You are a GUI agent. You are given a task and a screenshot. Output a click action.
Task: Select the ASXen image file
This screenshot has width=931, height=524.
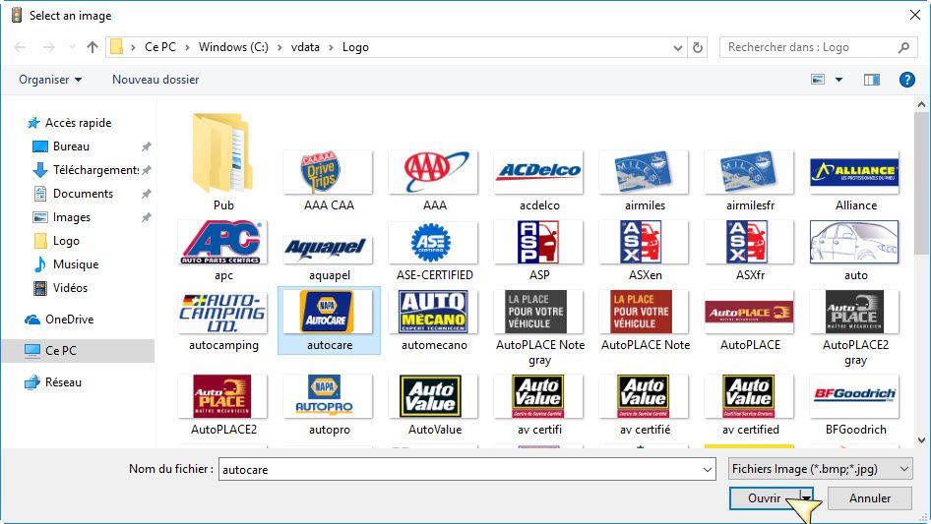coord(645,242)
